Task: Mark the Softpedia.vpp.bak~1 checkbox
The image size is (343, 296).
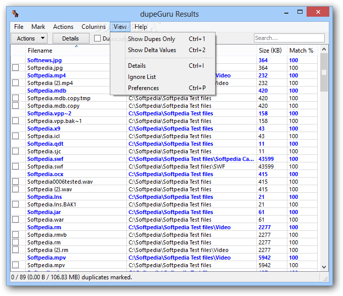Action: coord(16,121)
